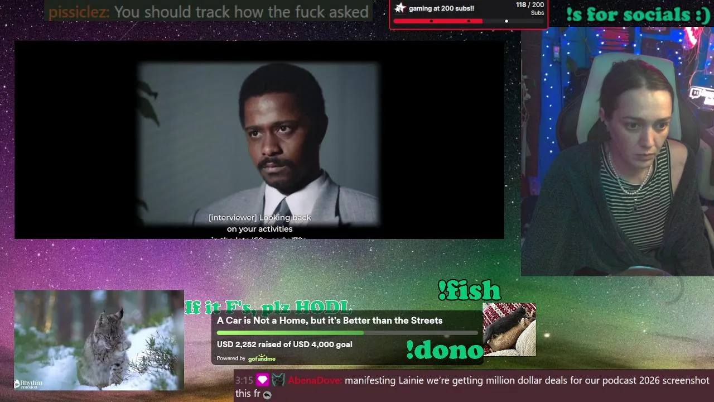Image resolution: width=714 pixels, height=402 pixels.
Task: Click the pink heart badge in chat
Action: [x=262, y=381]
